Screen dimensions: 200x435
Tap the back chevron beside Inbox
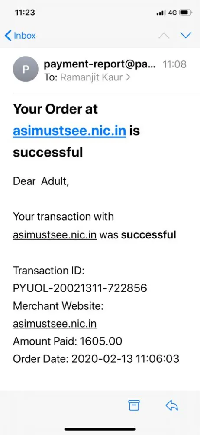[8, 36]
